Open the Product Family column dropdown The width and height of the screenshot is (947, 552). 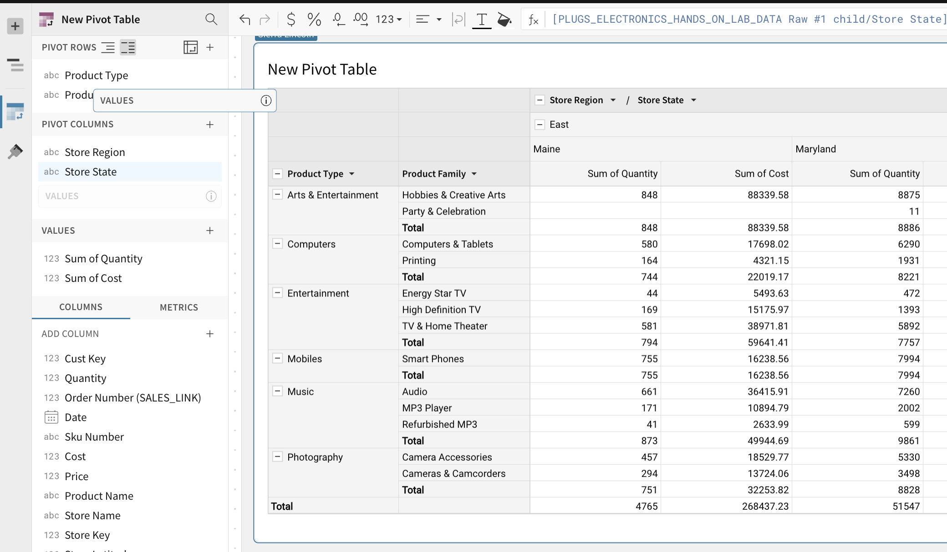pyautogui.click(x=474, y=174)
